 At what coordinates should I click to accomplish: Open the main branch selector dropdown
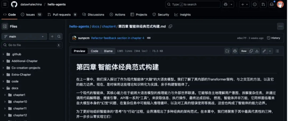24,37
